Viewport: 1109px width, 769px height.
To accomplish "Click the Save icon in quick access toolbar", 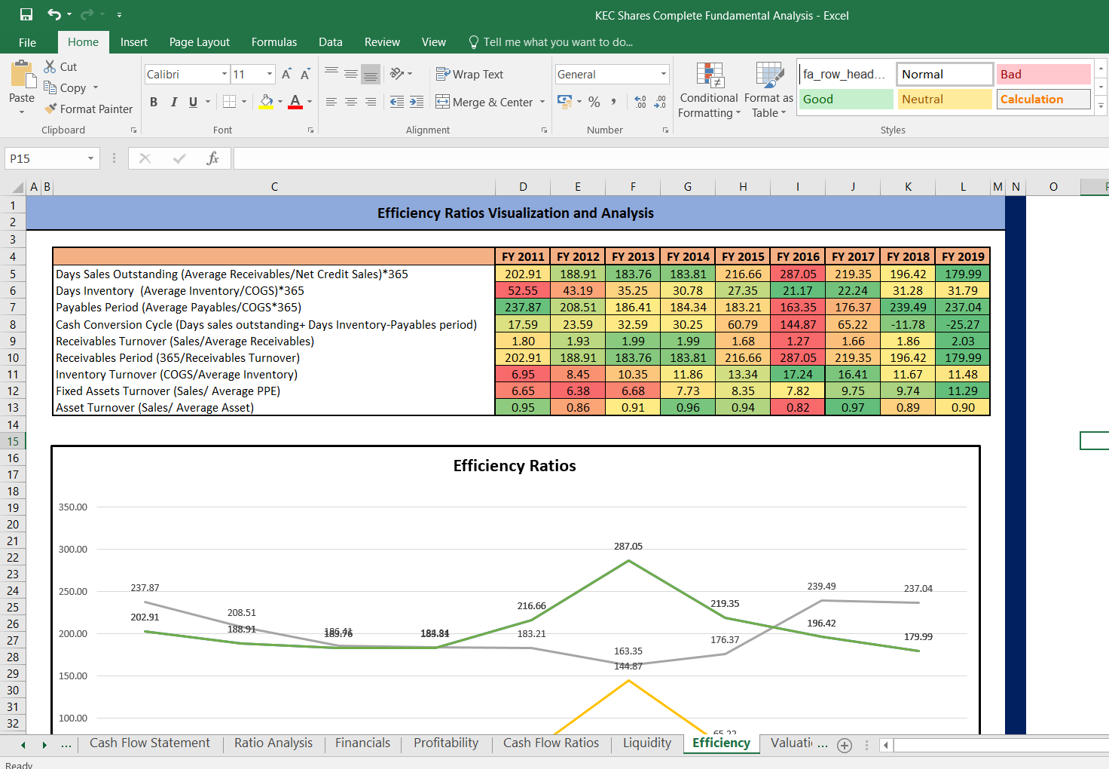I will (x=26, y=14).
